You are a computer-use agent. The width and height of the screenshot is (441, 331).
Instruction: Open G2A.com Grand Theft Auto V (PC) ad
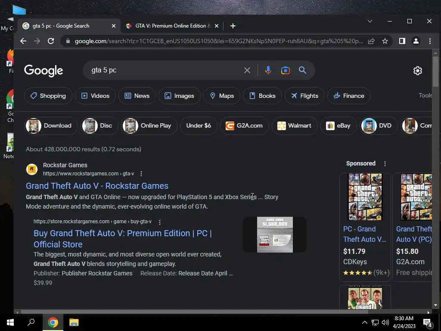point(414,234)
